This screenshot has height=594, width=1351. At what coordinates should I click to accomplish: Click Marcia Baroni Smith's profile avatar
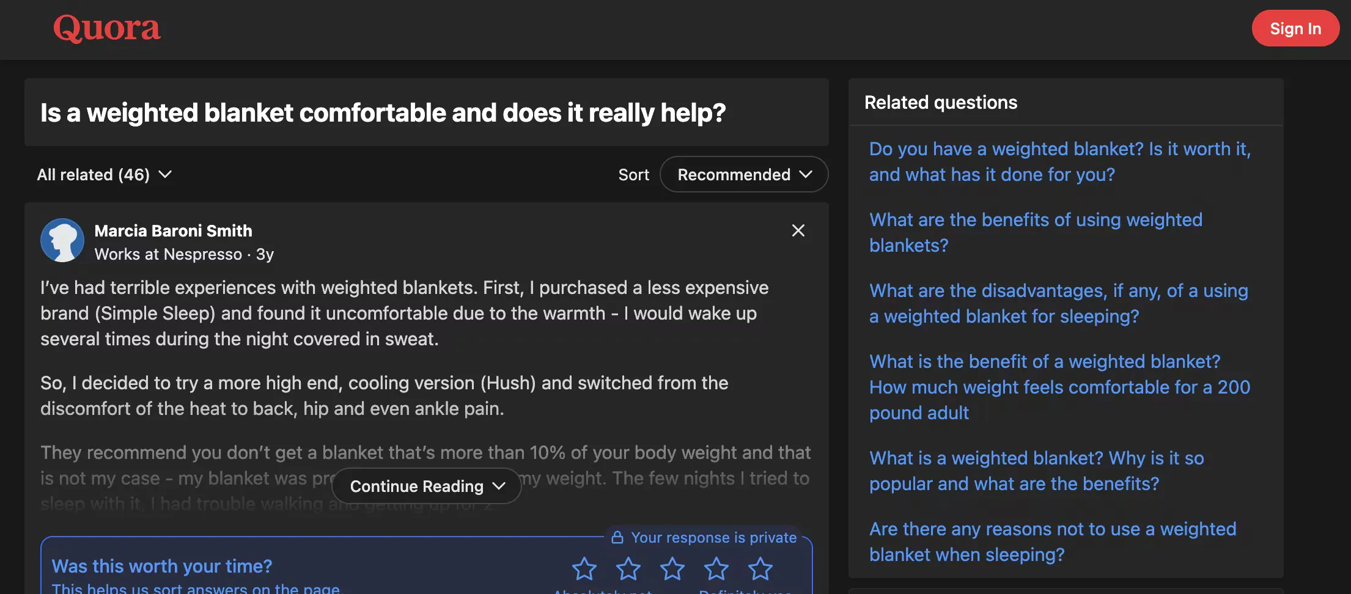[x=62, y=240]
